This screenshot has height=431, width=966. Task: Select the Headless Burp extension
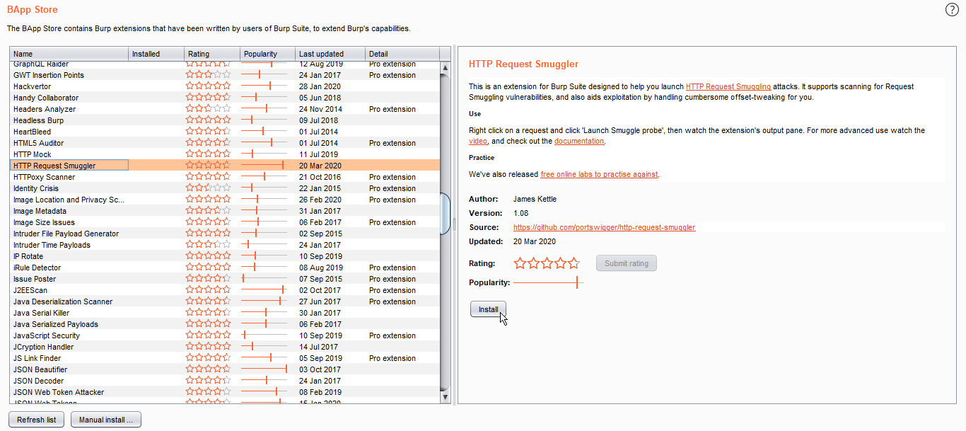pos(225,120)
